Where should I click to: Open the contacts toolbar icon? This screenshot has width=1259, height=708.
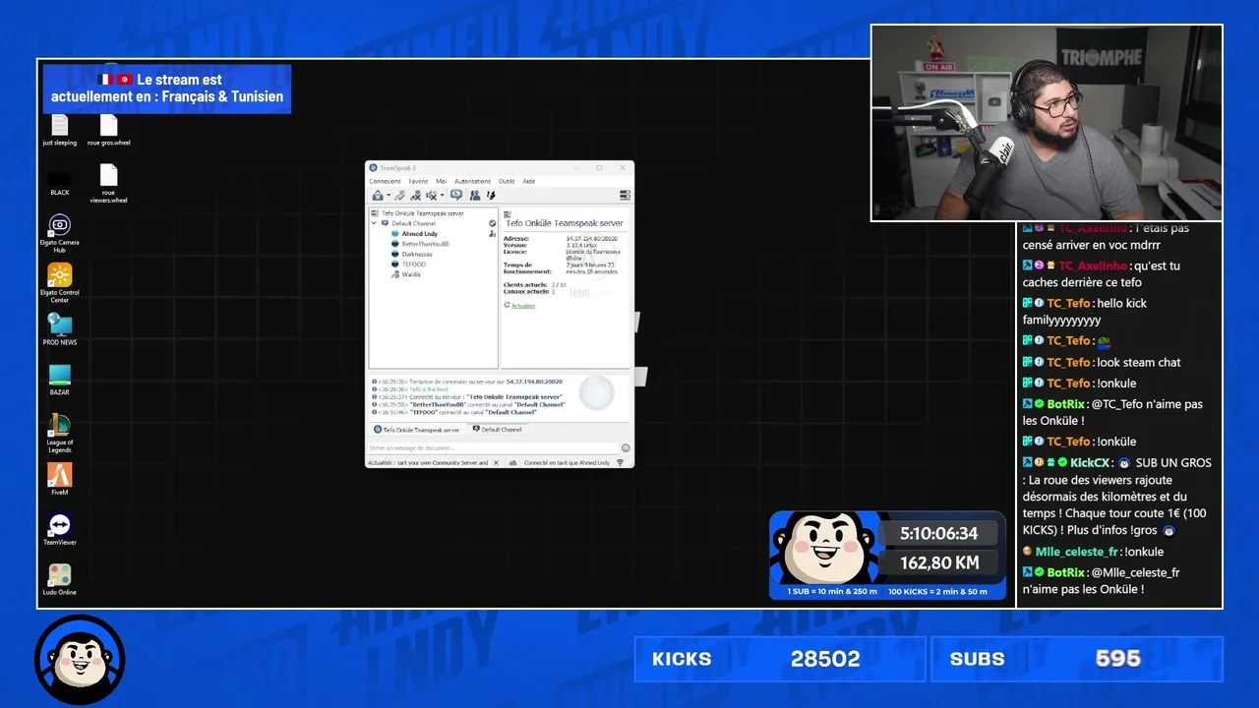pyautogui.click(x=475, y=196)
